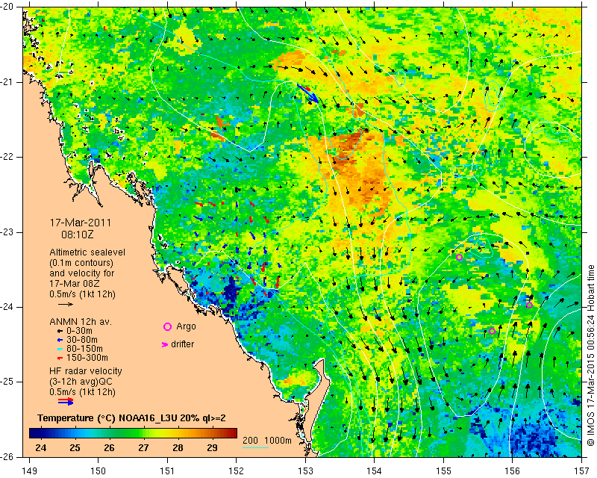Click the red 150-300m legend arrow
The height and width of the screenshot is (478, 597).
(x=60, y=358)
